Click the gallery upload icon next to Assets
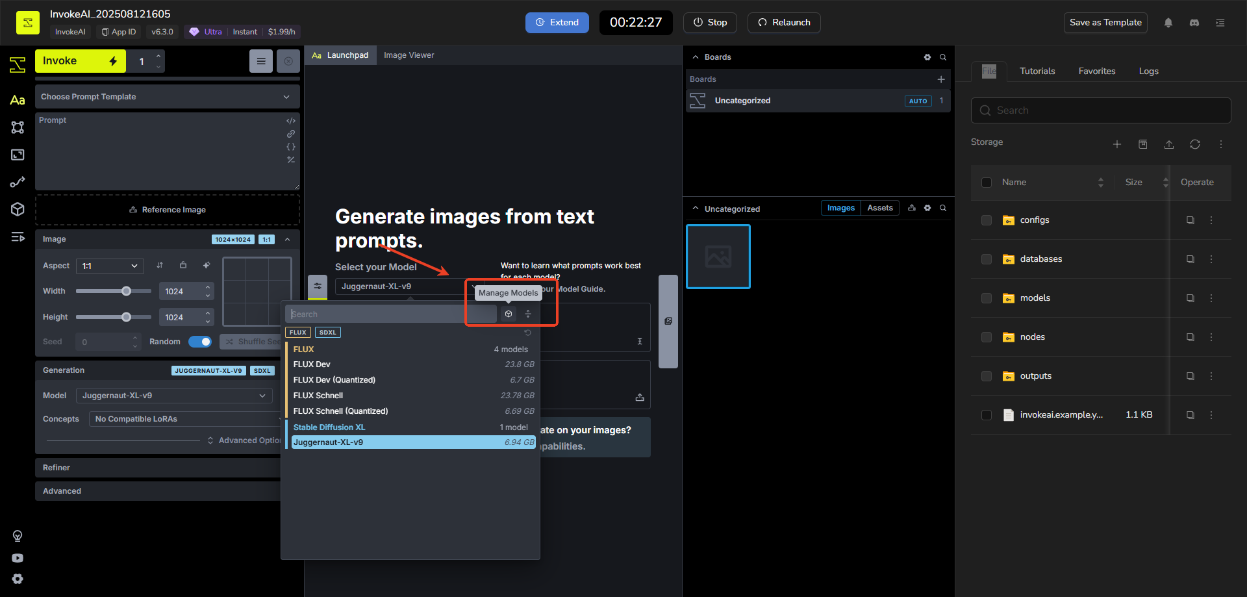The height and width of the screenshot is (597, 1247). click(912, 208)
